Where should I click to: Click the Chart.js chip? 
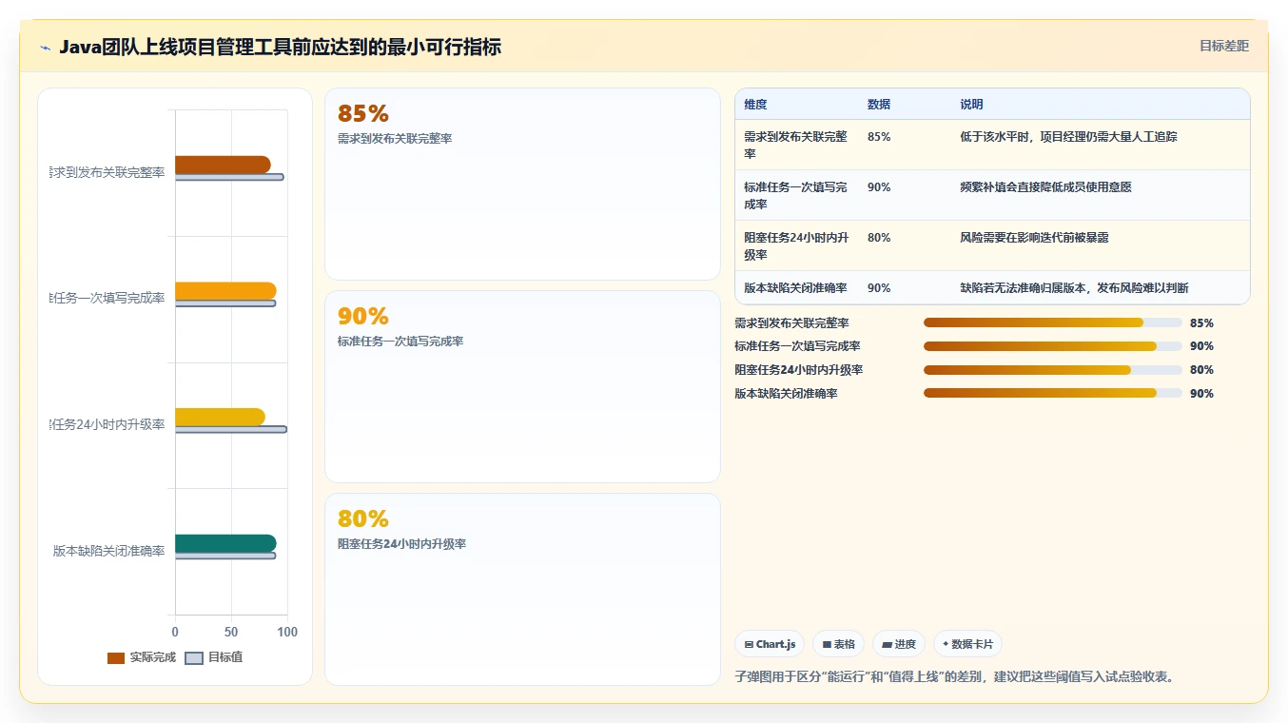[770, 644]
